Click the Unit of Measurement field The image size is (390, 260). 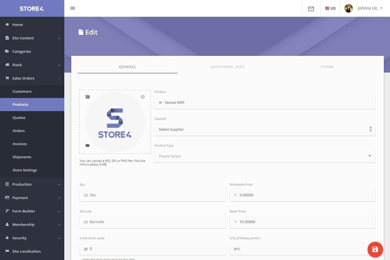[x=302, y=249]
